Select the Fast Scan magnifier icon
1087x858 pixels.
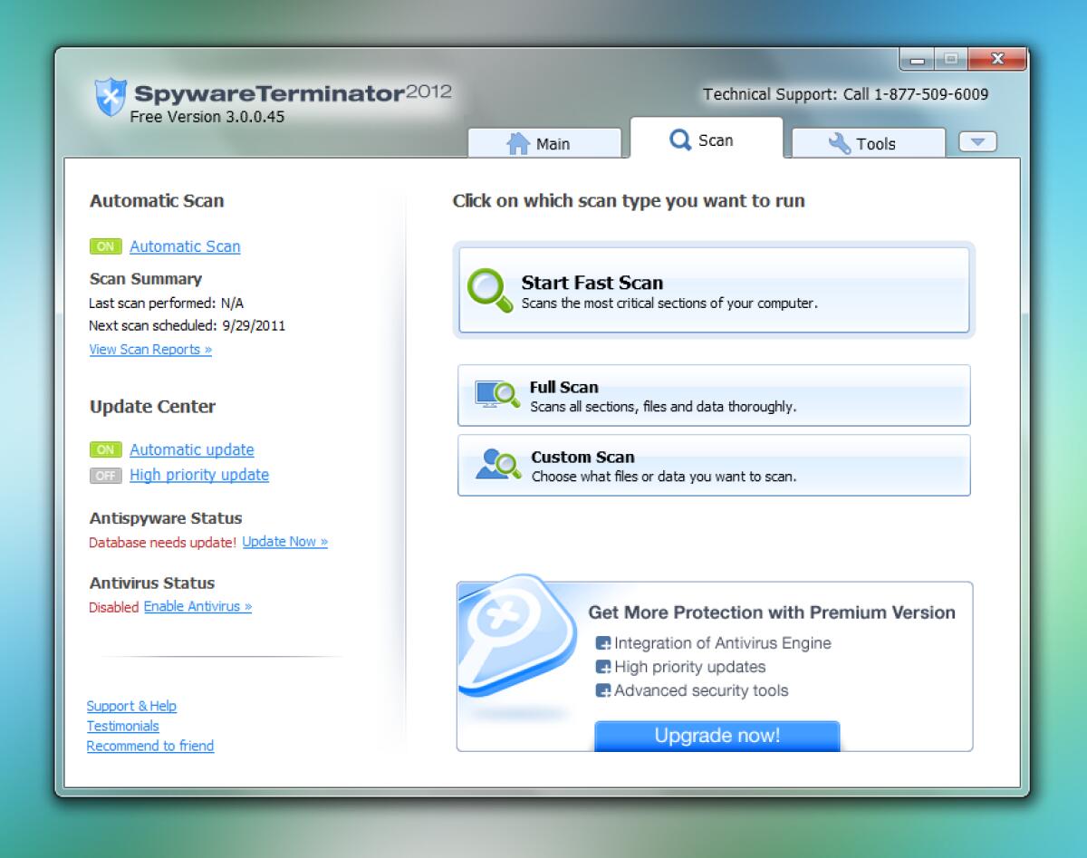486,288
